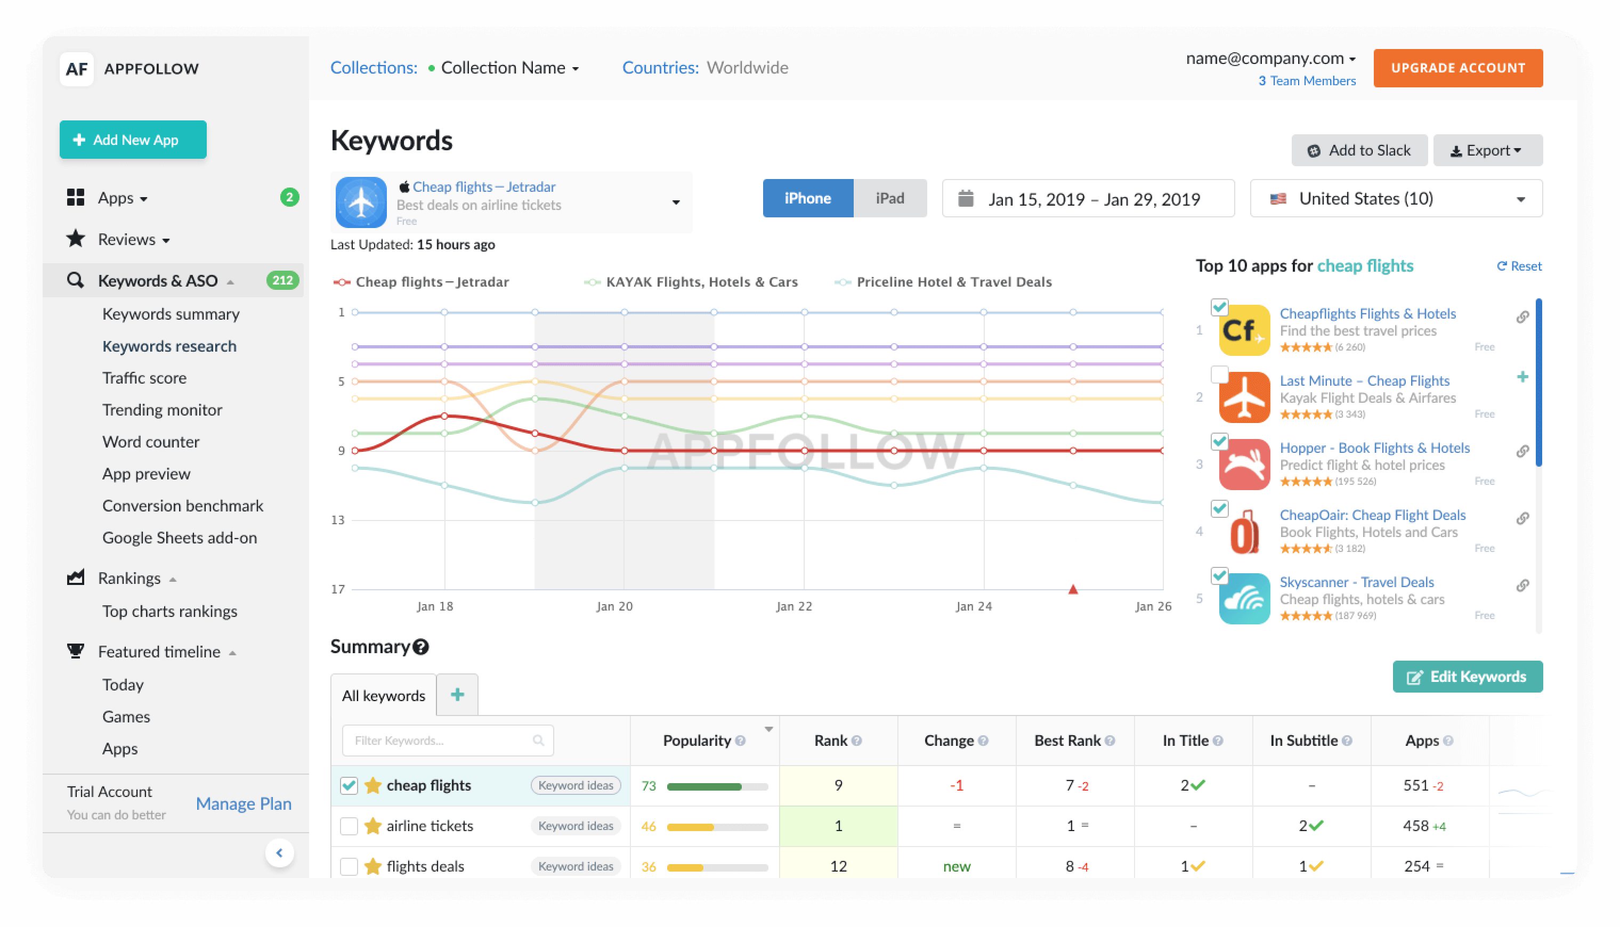Image resolution: width=1620 pixels, height=927 pixels.
Task: Open Traffic score in sidebar
Action: [x=144, y=378]
